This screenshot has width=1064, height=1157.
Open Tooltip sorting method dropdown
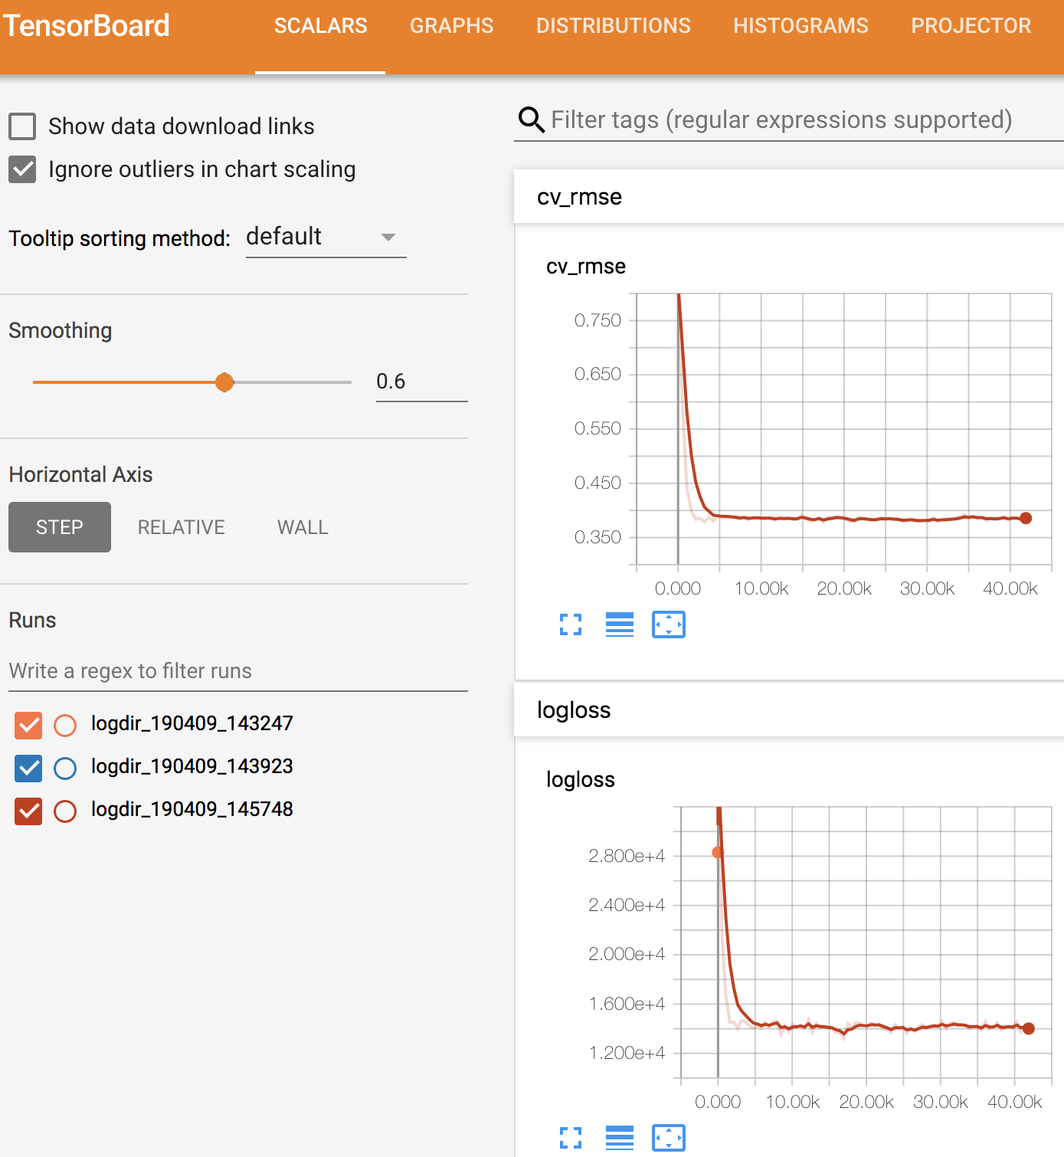pyautogui.click(x=326, y=238)
